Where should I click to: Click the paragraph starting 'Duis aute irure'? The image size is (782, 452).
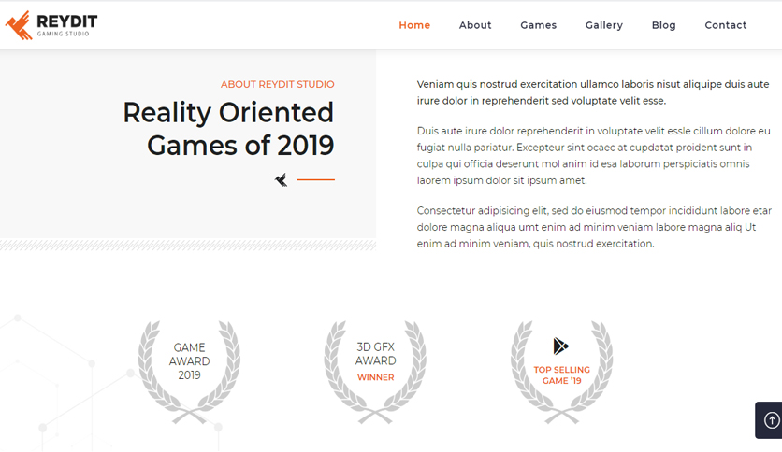coord(593,155)
